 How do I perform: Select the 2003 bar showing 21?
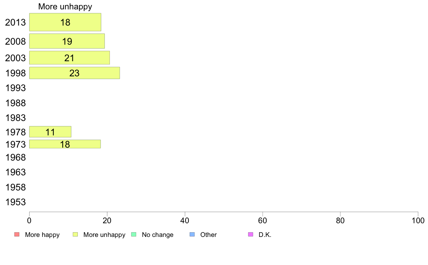[x=70, y=58]
